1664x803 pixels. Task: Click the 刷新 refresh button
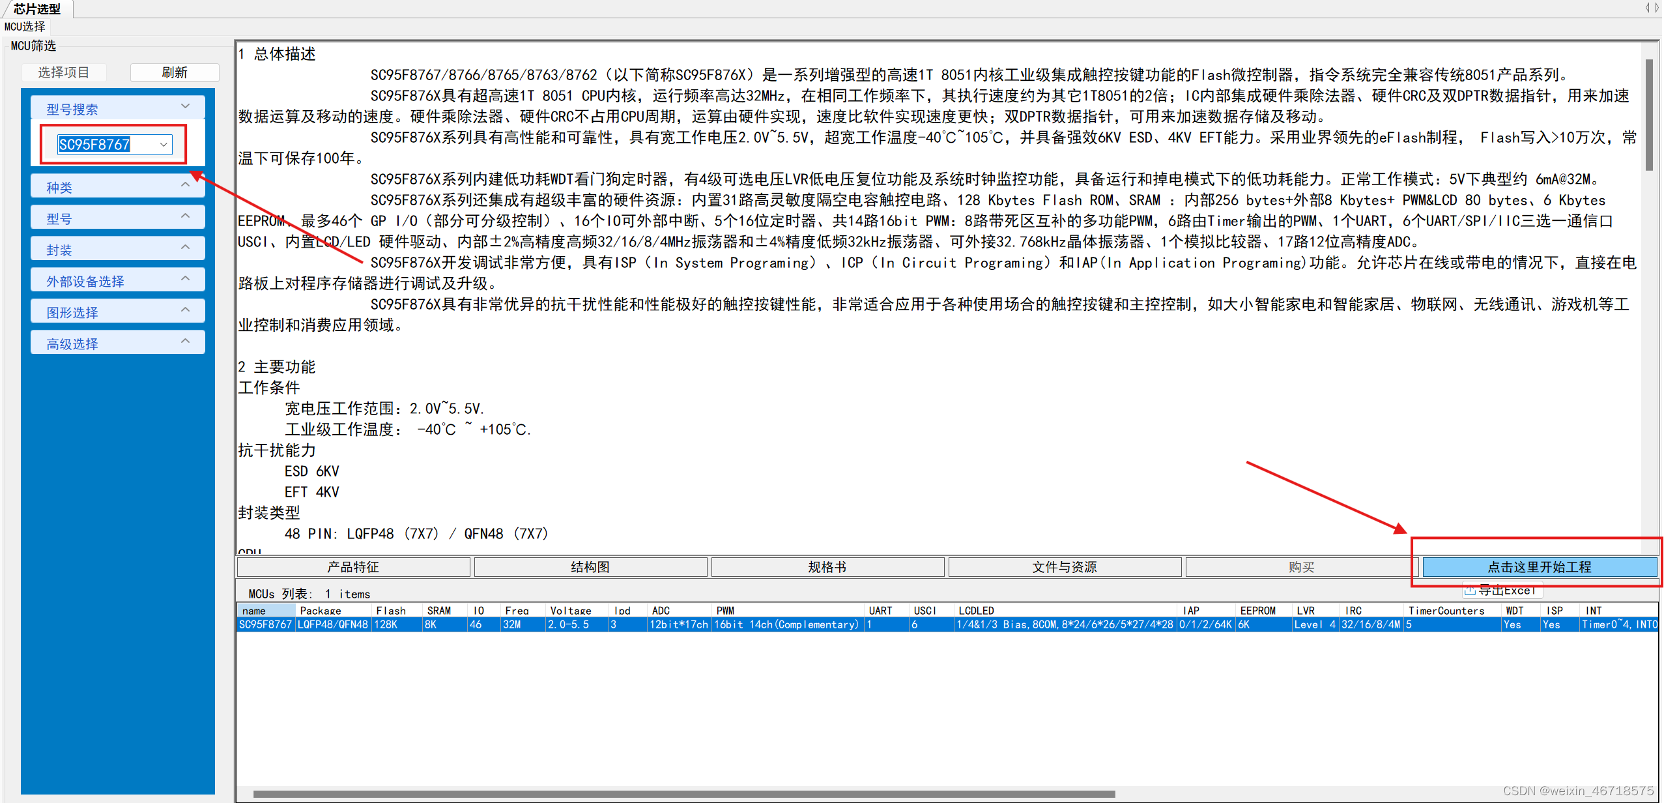[174, 72]
